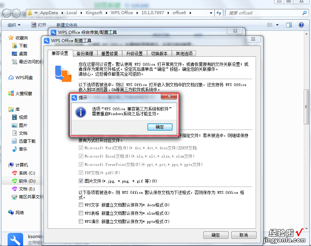The image size is (311, 246).
Task: Select 视频 library in navigation pane
Action: [20, 117]
